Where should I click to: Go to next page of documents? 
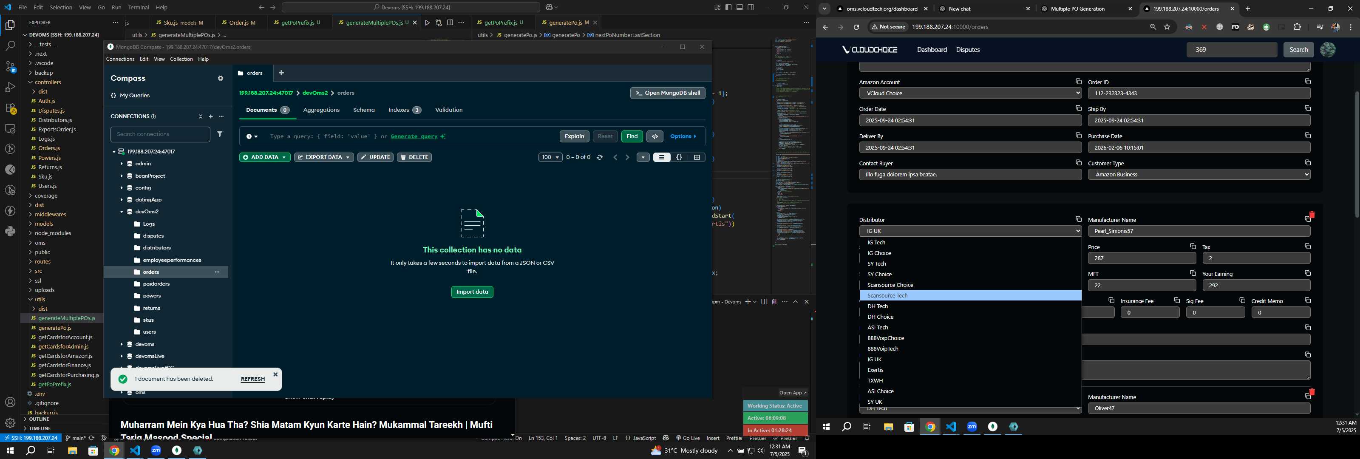627,157
